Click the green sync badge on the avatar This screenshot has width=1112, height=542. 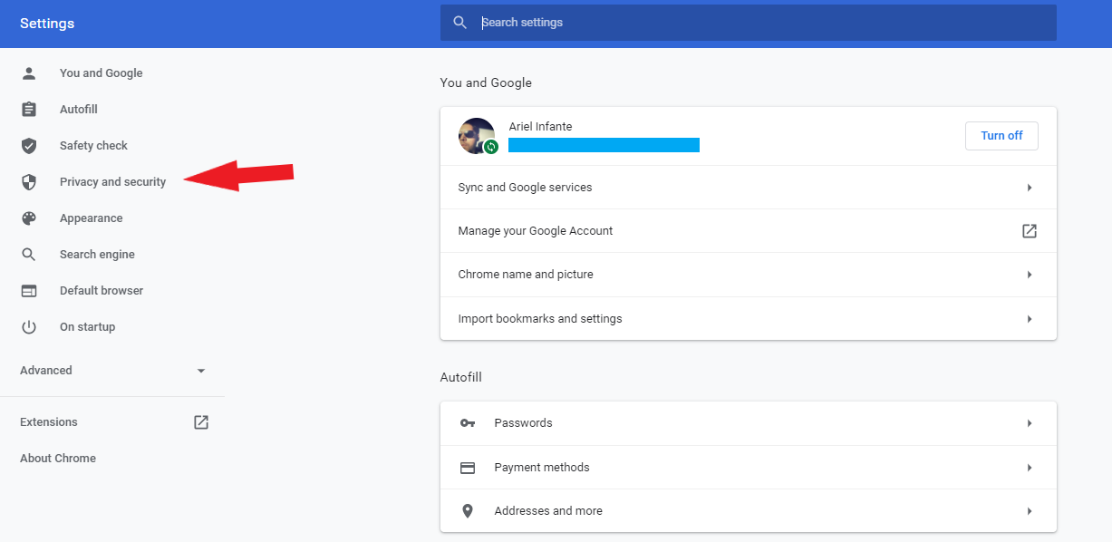(x=491, y=146)
